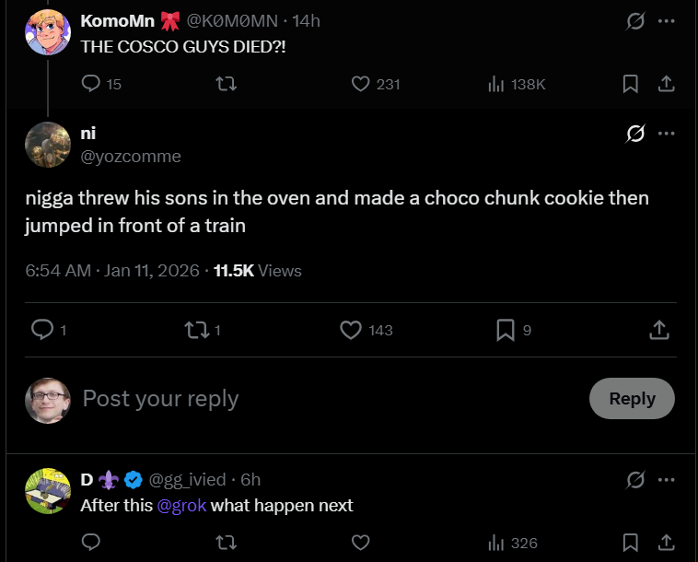Bookmark KomoMn's post
Image resolution: width=698 pixels, height=562 pixels.
click(x=631, y=84)
